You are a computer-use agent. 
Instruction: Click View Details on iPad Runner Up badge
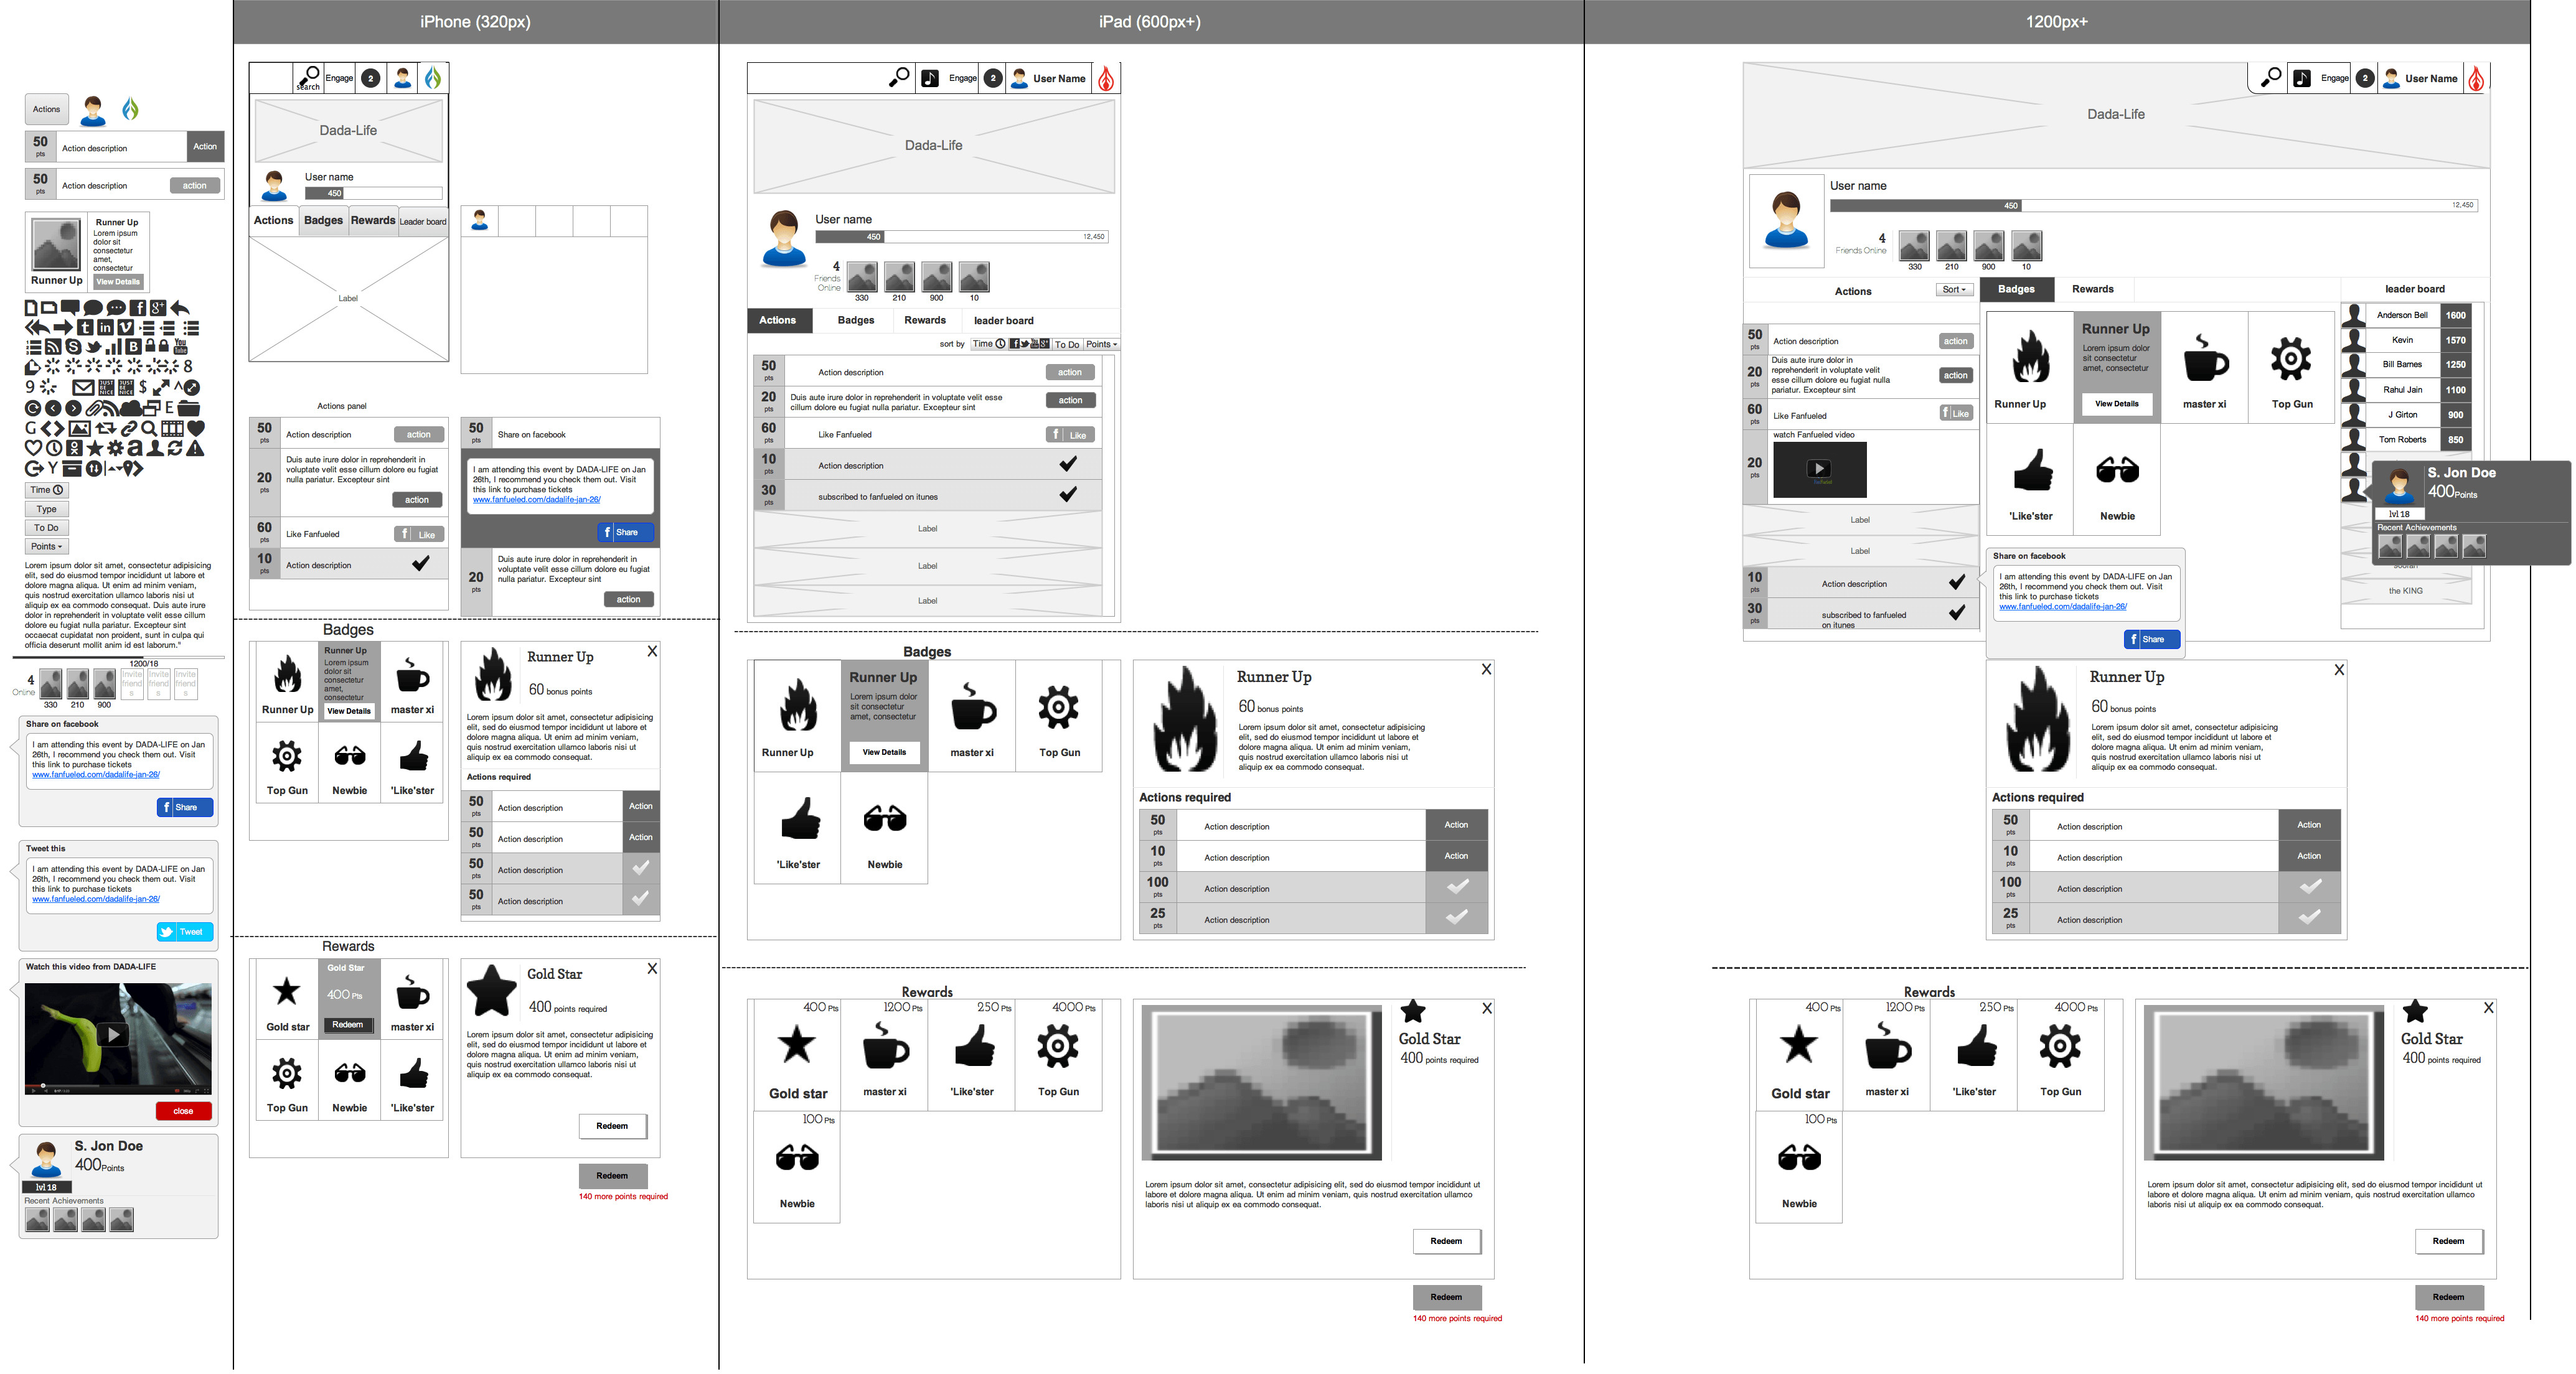(x=884, y=752)
